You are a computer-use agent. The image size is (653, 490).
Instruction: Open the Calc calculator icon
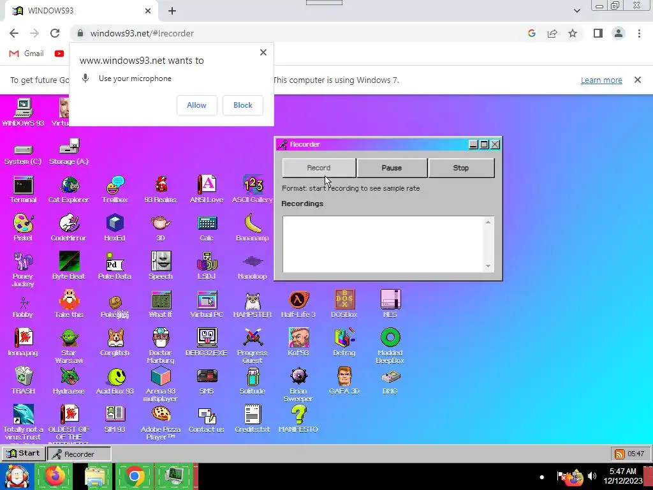tap(207, 228)
